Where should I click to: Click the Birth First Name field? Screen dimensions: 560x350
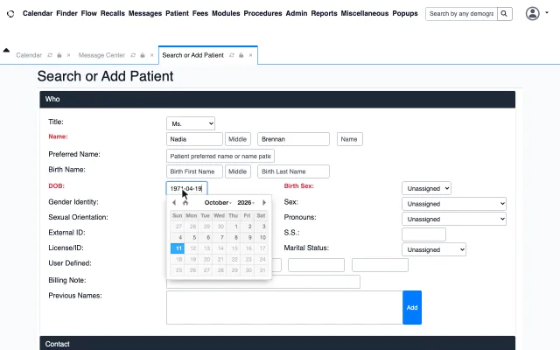194,171
